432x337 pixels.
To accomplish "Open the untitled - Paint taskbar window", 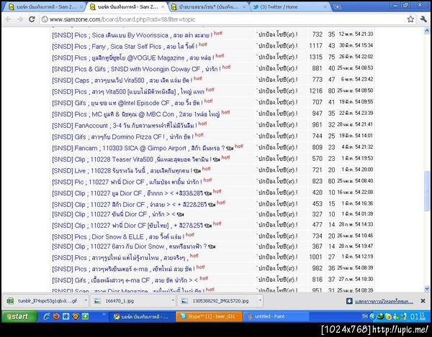I will pyautogui.click(x=276, y=317).
